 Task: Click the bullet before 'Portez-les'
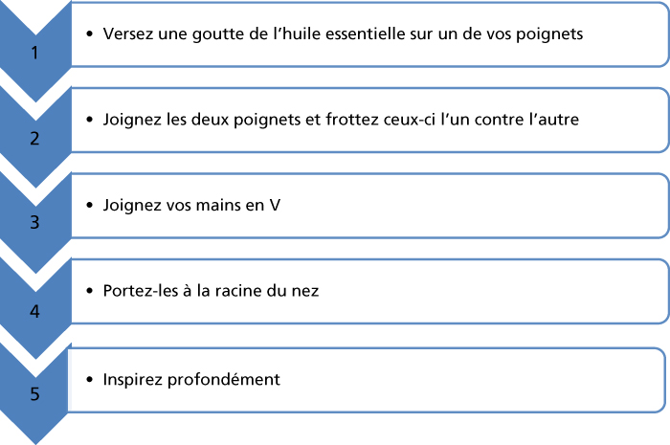[89, 291]
